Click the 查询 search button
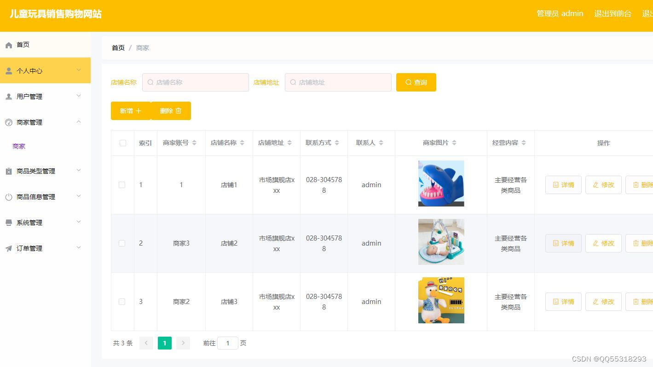 [x=416, y=82]
